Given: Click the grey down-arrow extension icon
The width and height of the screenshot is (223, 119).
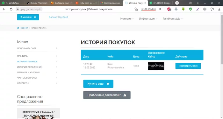Looking at the screenshot, I should [x=176, y=9].
